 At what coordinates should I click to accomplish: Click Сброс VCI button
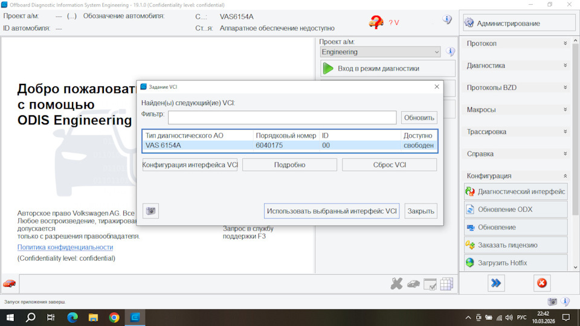[390, 165]
